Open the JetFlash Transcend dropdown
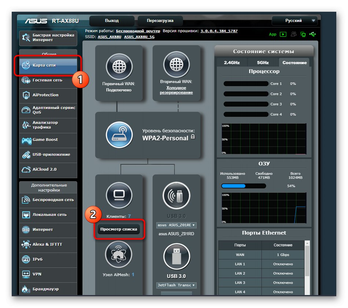Image resolution: width=348 pixels, height=308 pixels. pos(176,285)
